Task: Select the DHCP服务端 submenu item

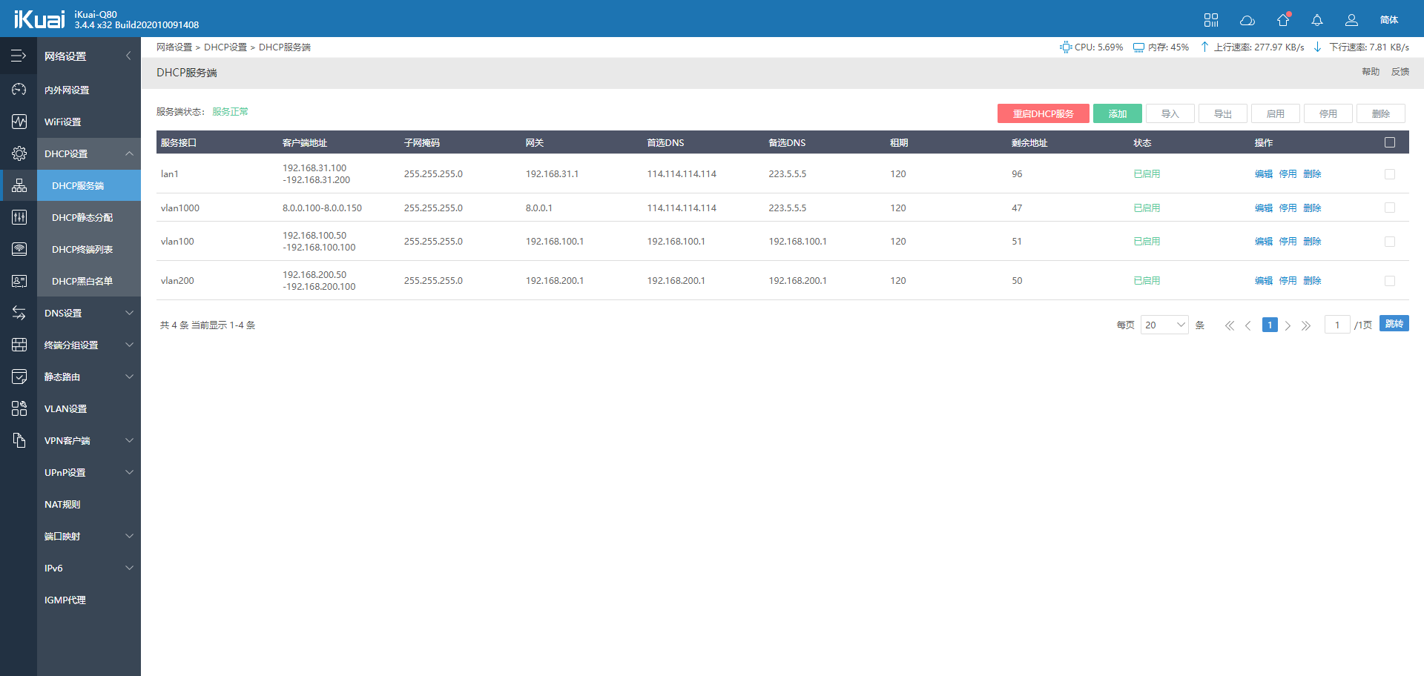Action: 89,185
